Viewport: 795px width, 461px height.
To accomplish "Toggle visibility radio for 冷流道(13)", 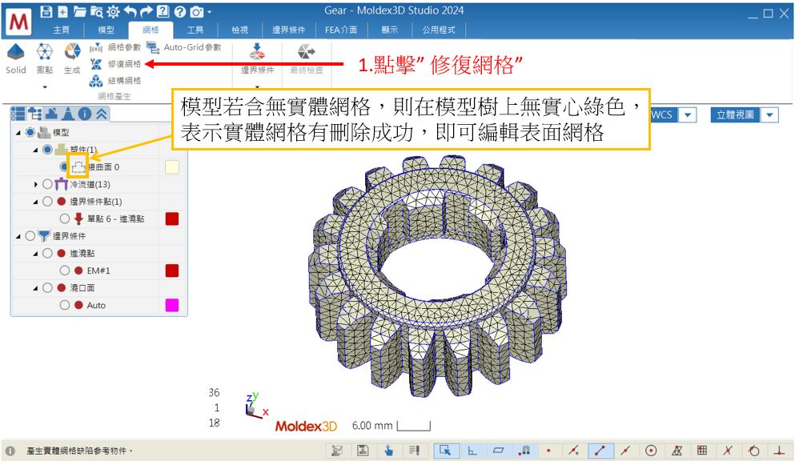I will pos(48,184).
